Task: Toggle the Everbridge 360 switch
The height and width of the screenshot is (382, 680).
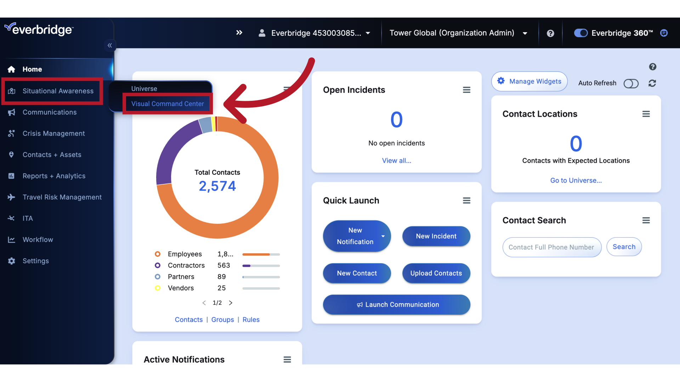Action: pos(580,33)
